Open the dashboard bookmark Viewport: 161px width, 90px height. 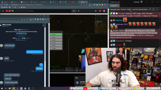(5, 7)
